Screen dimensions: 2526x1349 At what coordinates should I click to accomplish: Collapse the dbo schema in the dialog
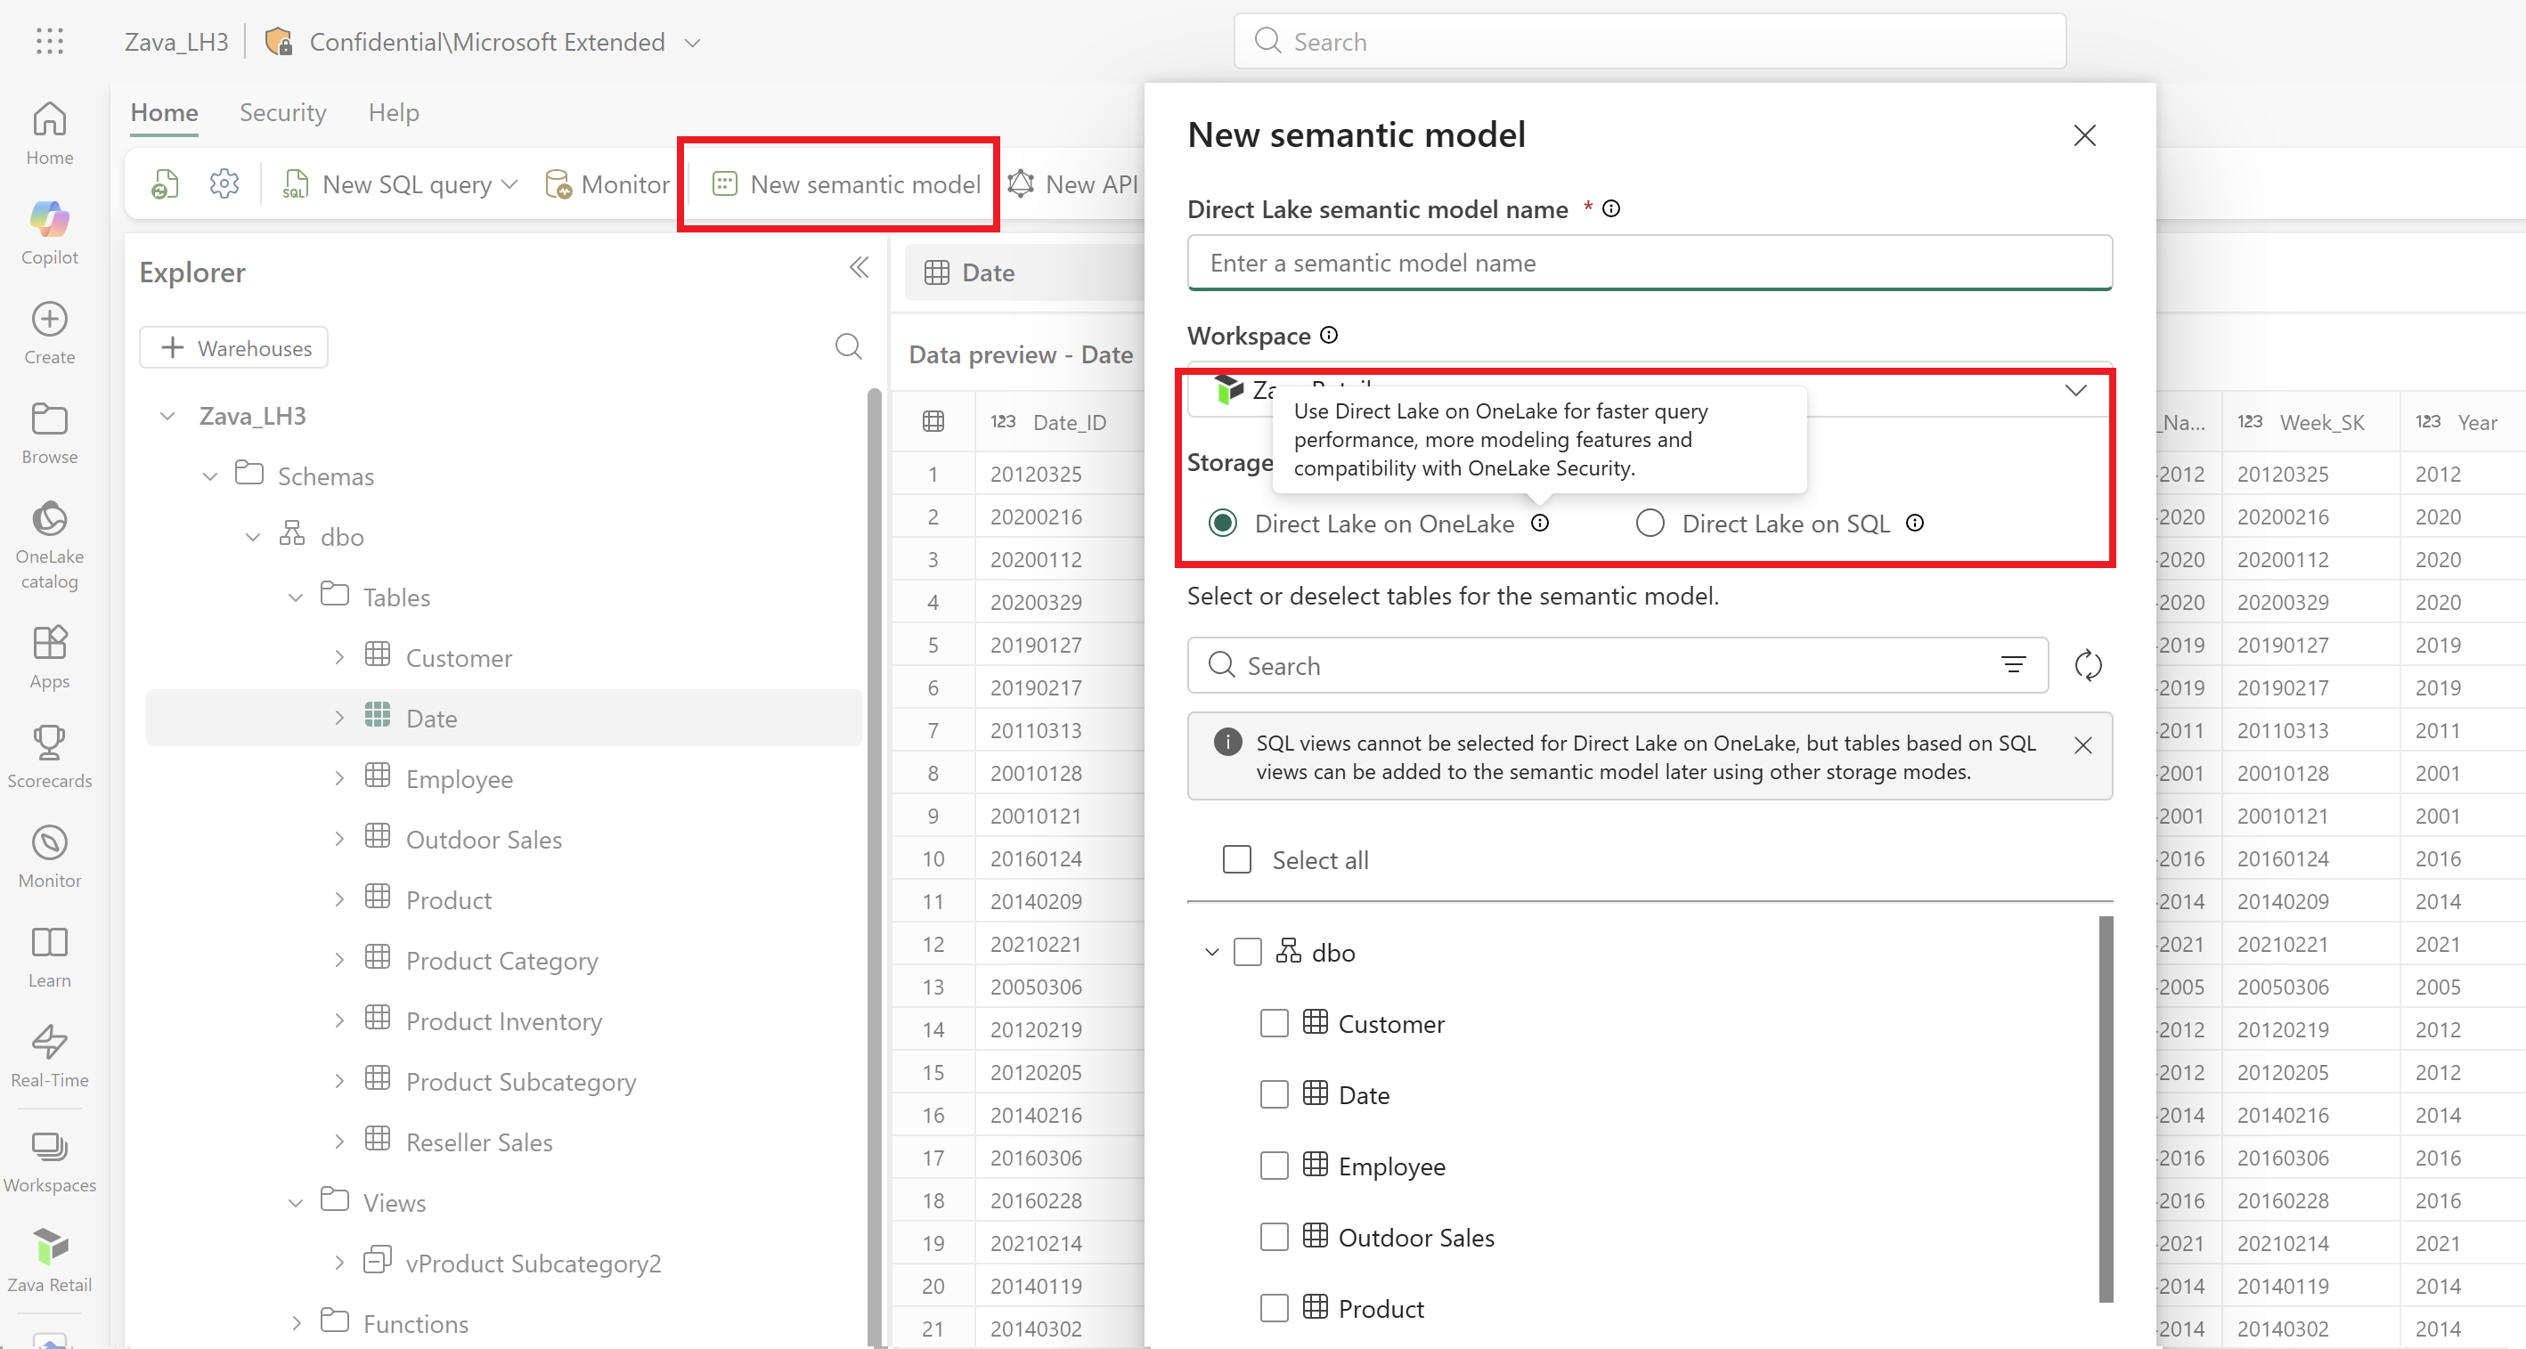tap(1211, 952)
